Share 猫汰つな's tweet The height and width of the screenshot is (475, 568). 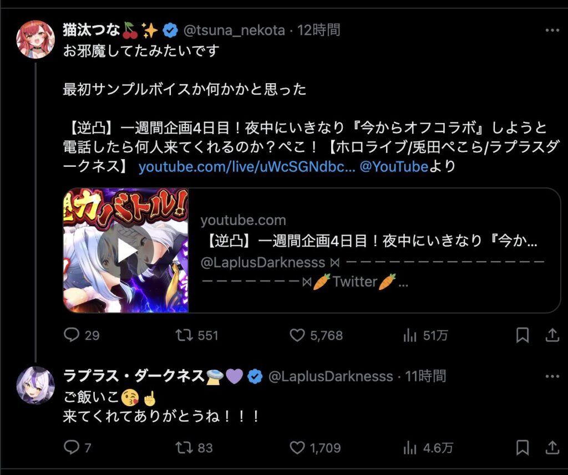point(552,335)
